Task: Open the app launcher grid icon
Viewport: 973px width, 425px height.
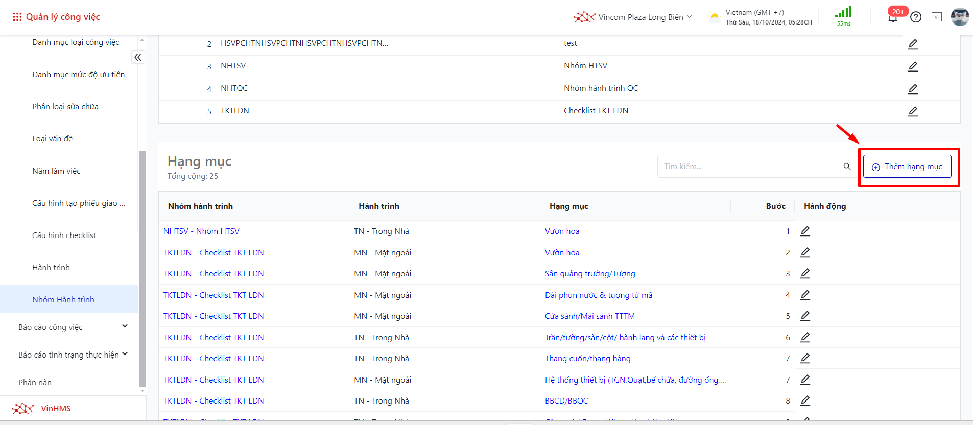Action: pos(17,17)
